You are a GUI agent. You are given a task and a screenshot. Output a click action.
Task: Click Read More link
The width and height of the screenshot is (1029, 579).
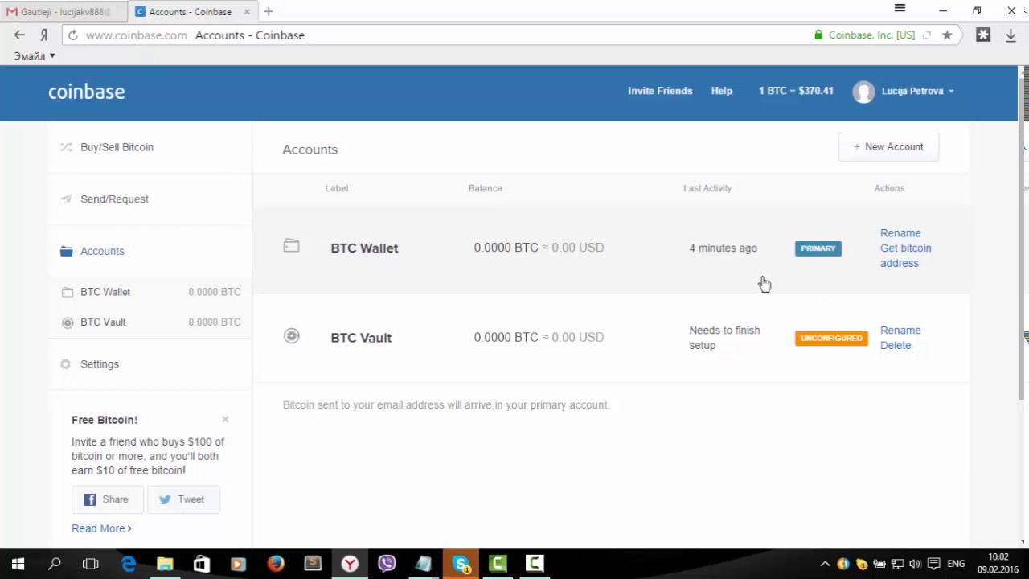pos(101,528)
